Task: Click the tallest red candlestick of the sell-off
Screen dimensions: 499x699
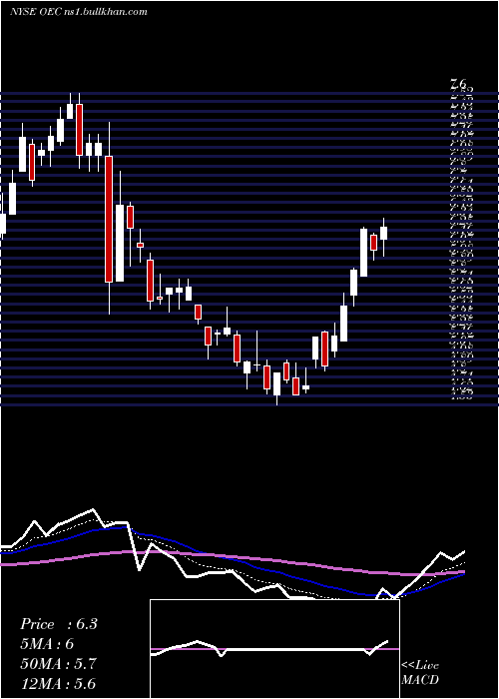Action: (109, 219)
